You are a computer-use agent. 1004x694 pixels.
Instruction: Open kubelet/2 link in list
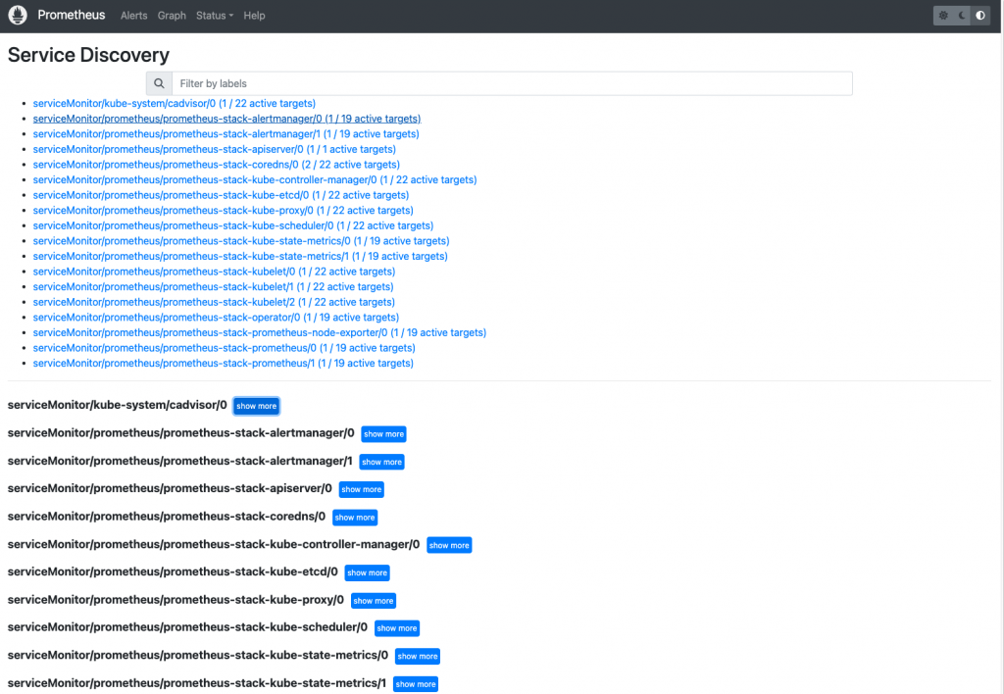click(214, 302)
